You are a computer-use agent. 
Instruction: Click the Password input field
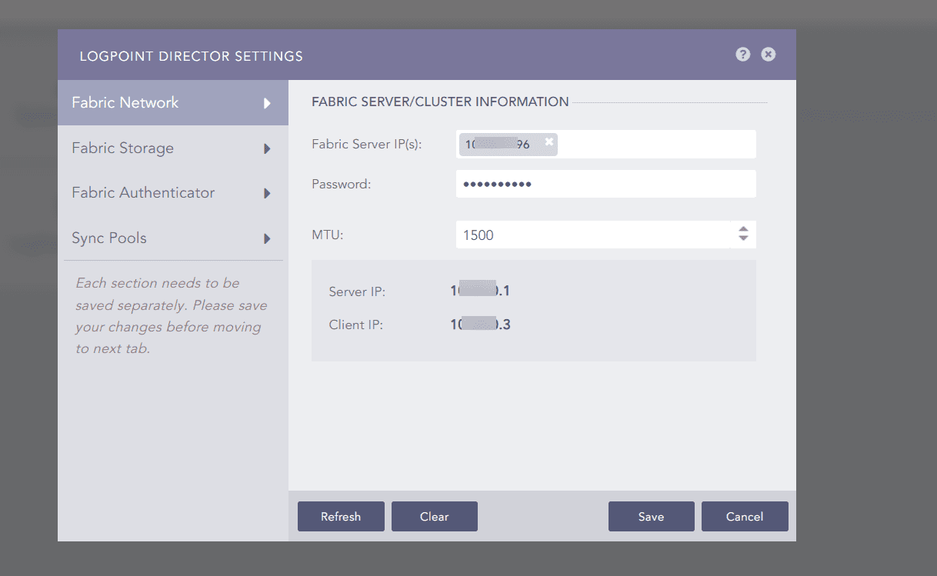coord(605,184)
